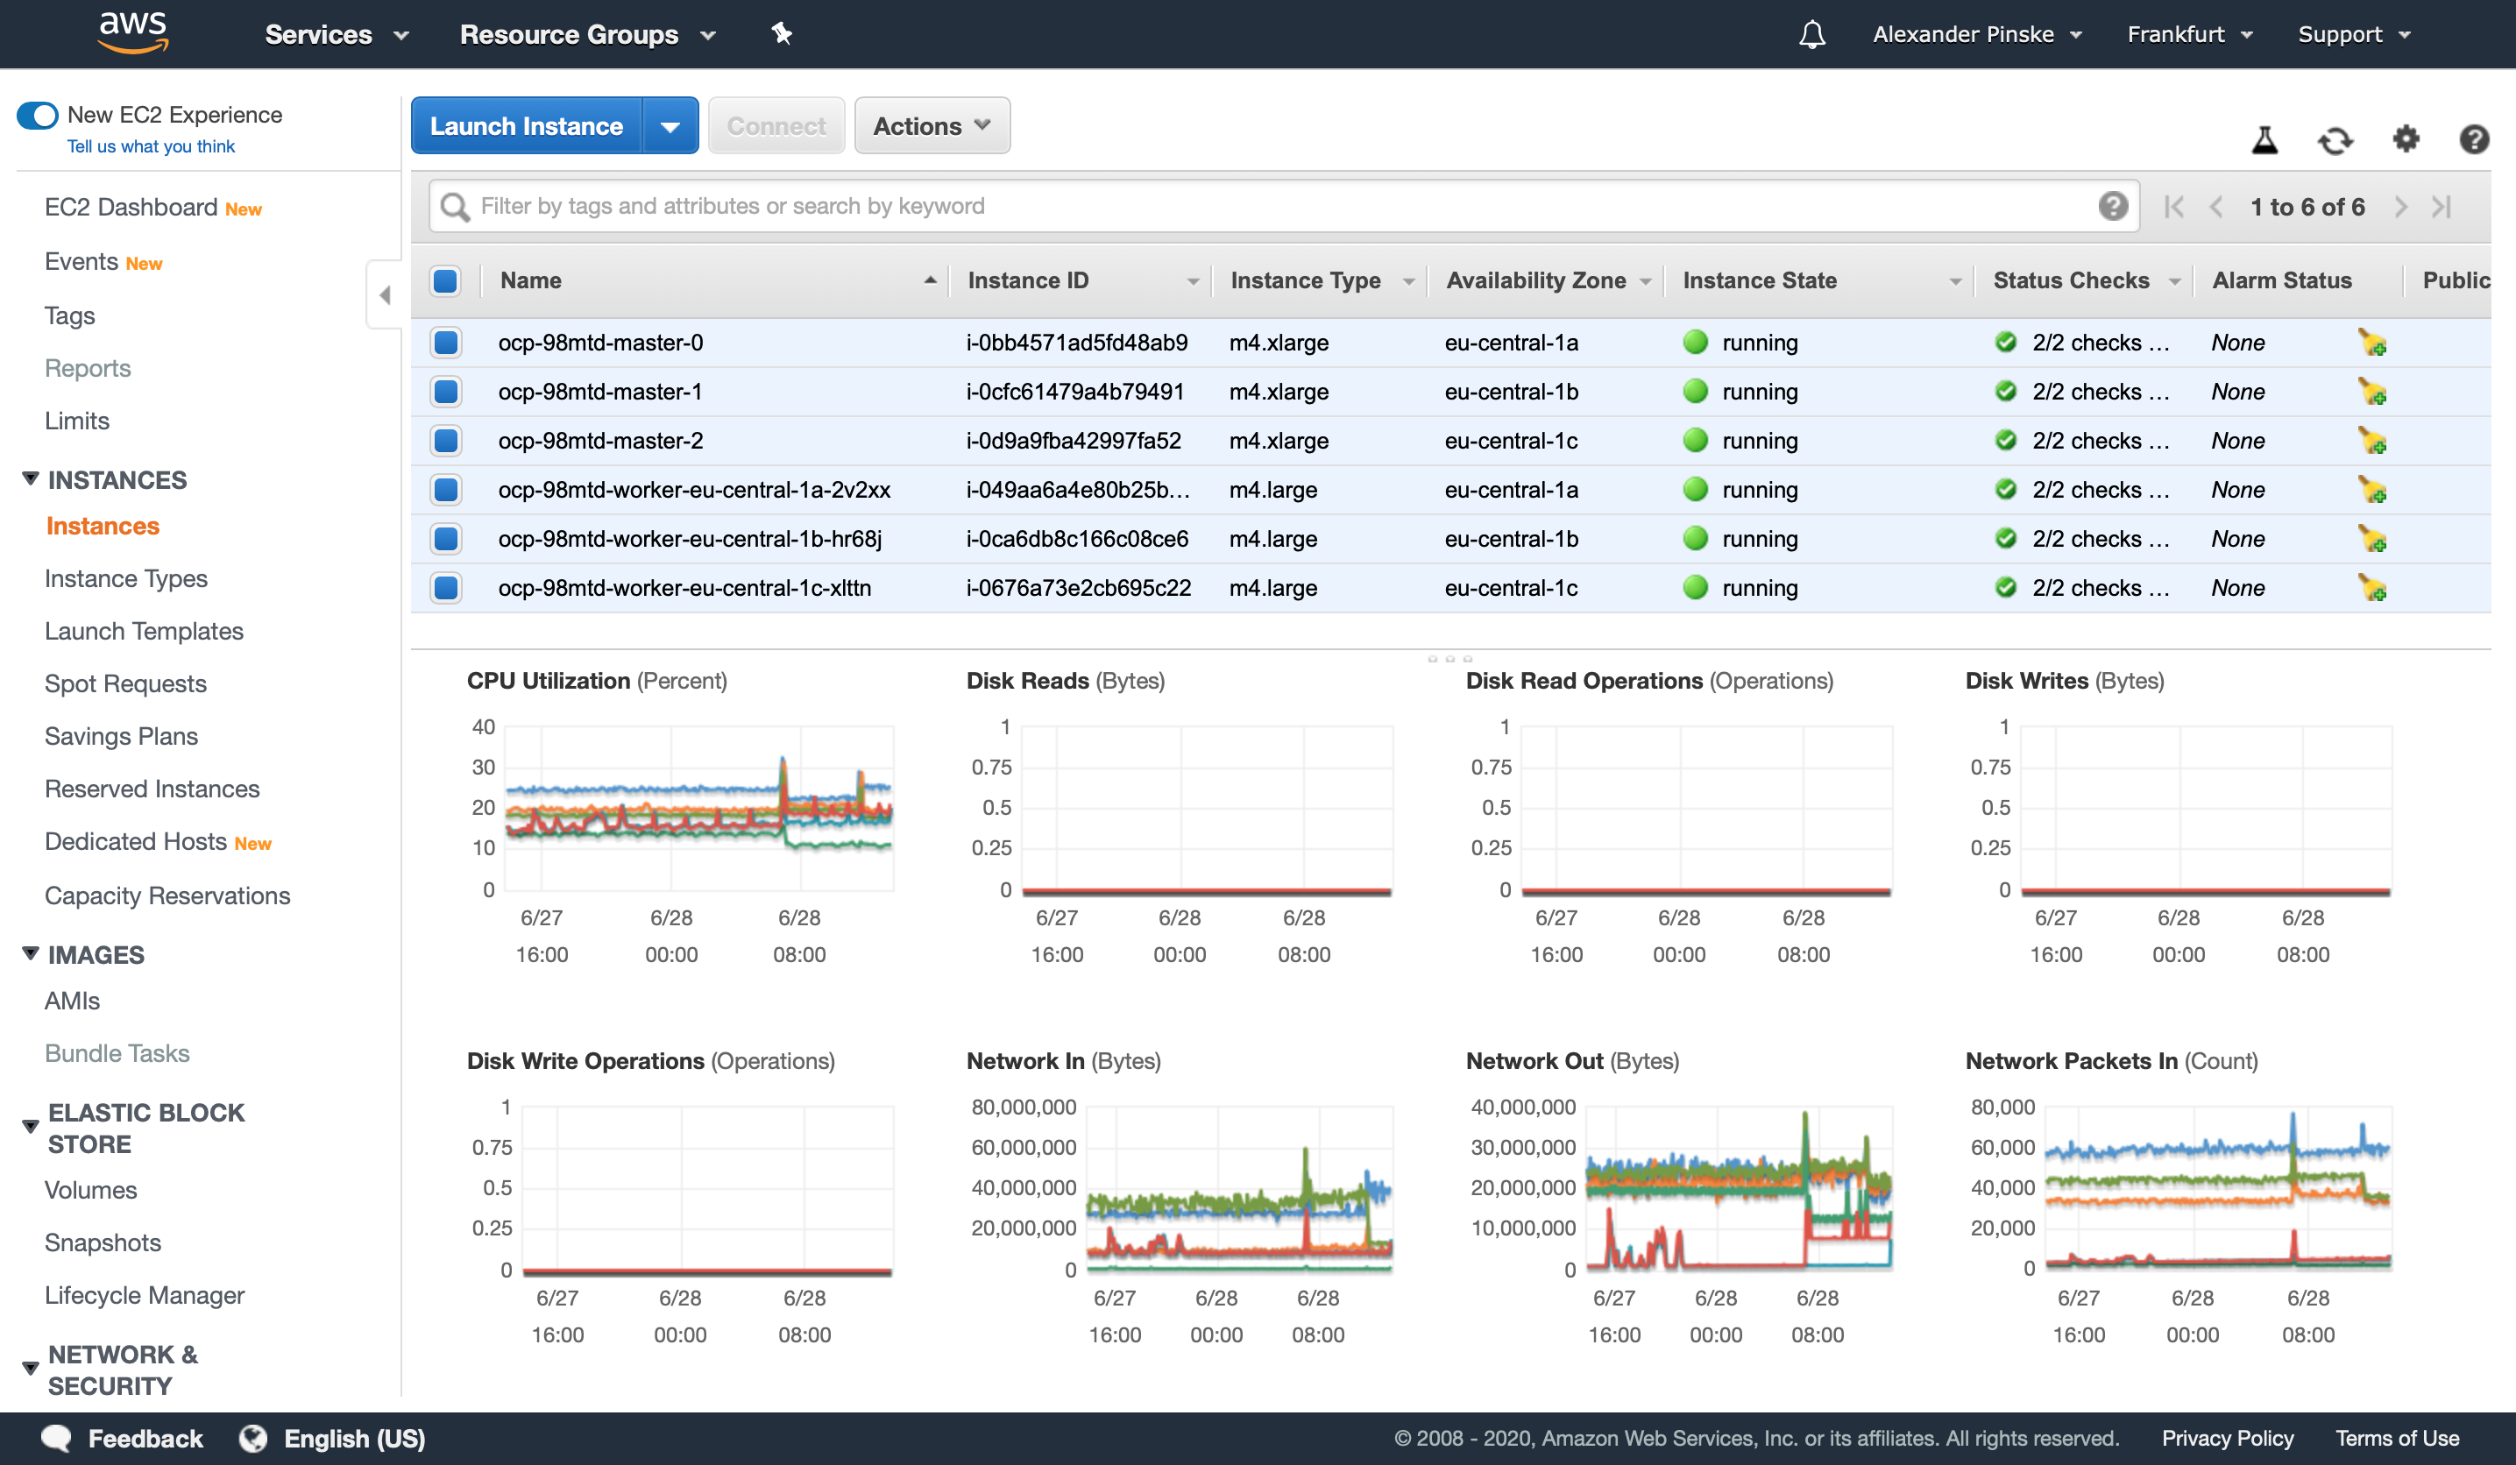Create alarm for worker eu-central-1c-xlttn
The image size is (2516, 1465).
pyautogui.click(x=2372, y=588)
